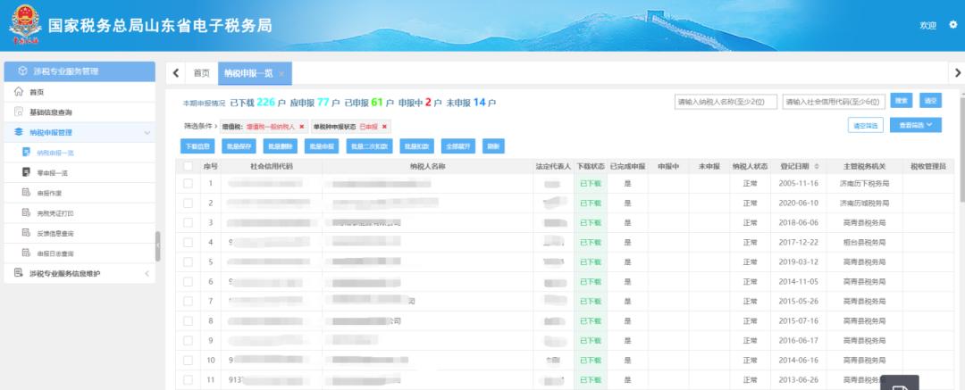Viewport: 965px width, 390px height.
Task: Collapse the 纳税申报管理 menu section
Action: pyautogui.click(x=147, y=133)
